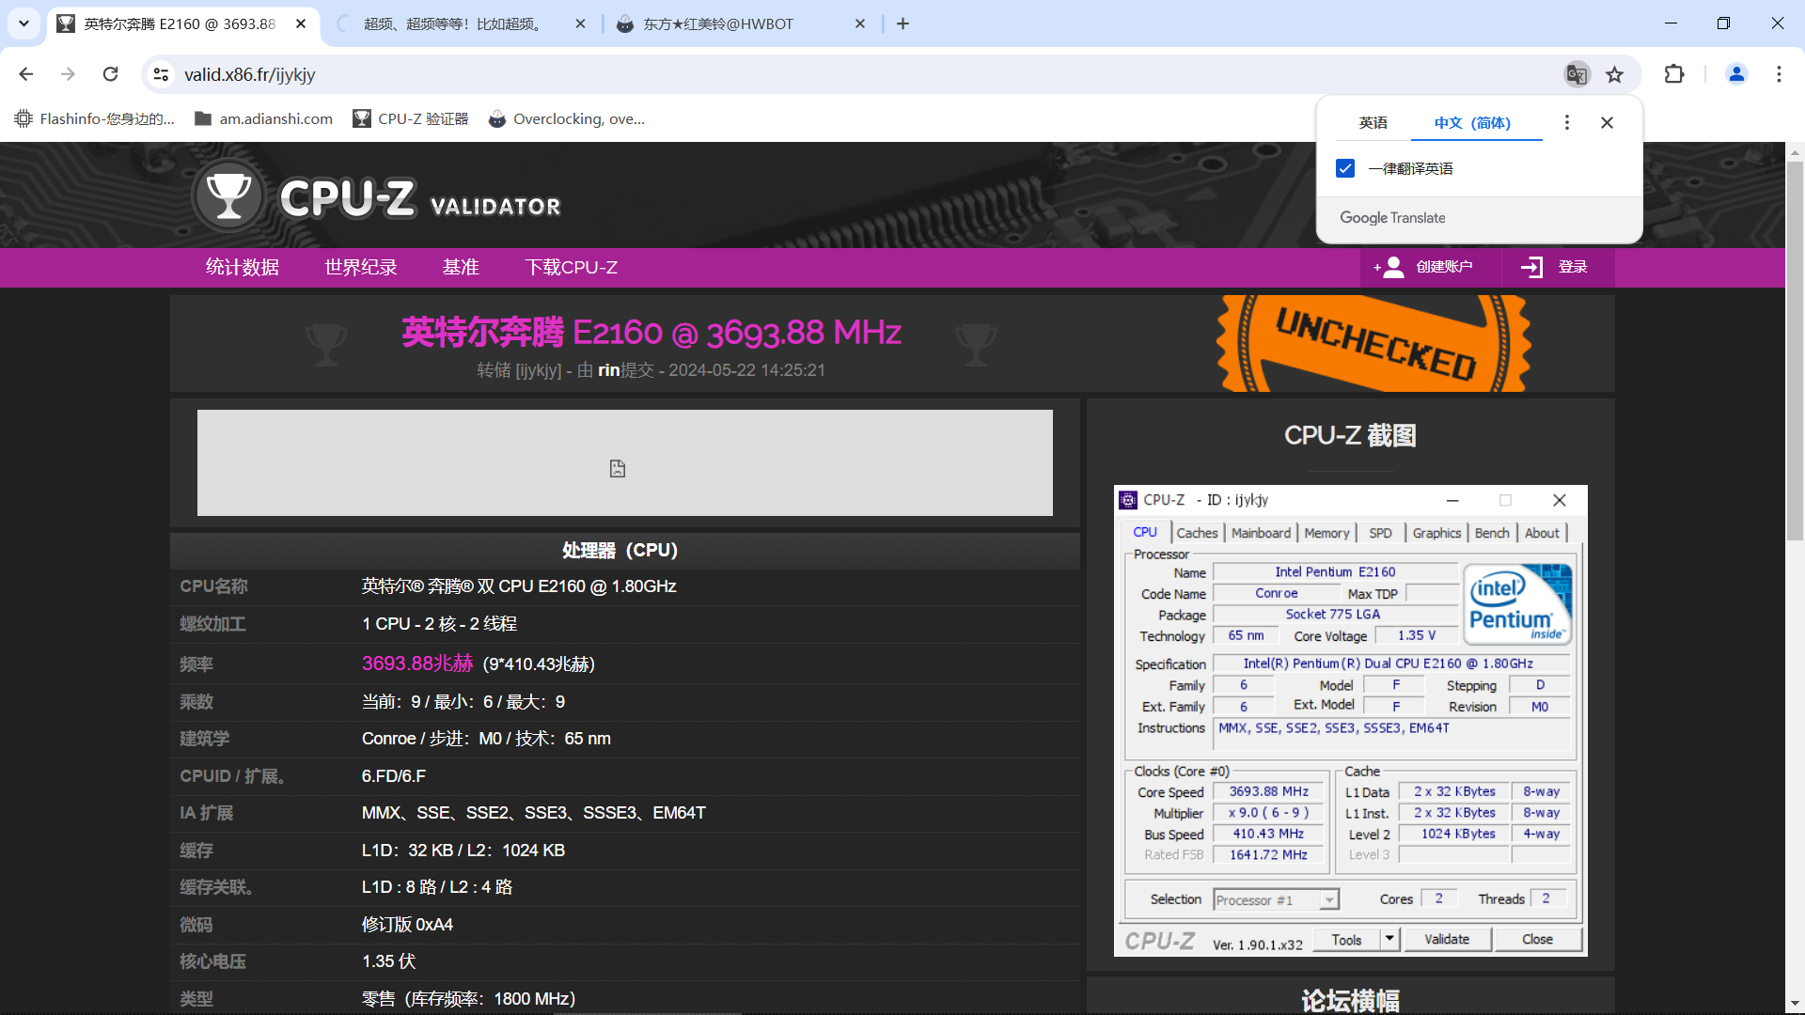Close the Google Translate popup

point(1607,123)
